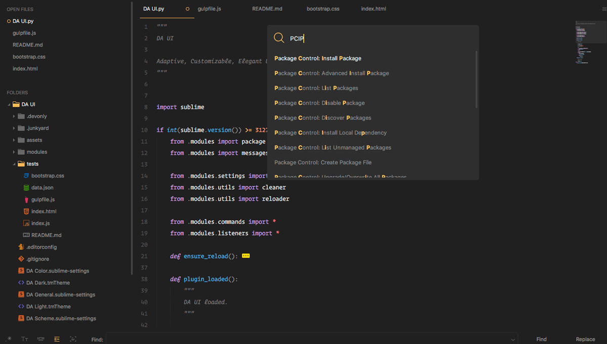Image resolution: width=607 pixels, height=344 pixels.
Task: Expand the .junkyard folder arrow
Action: coord(14,128)
